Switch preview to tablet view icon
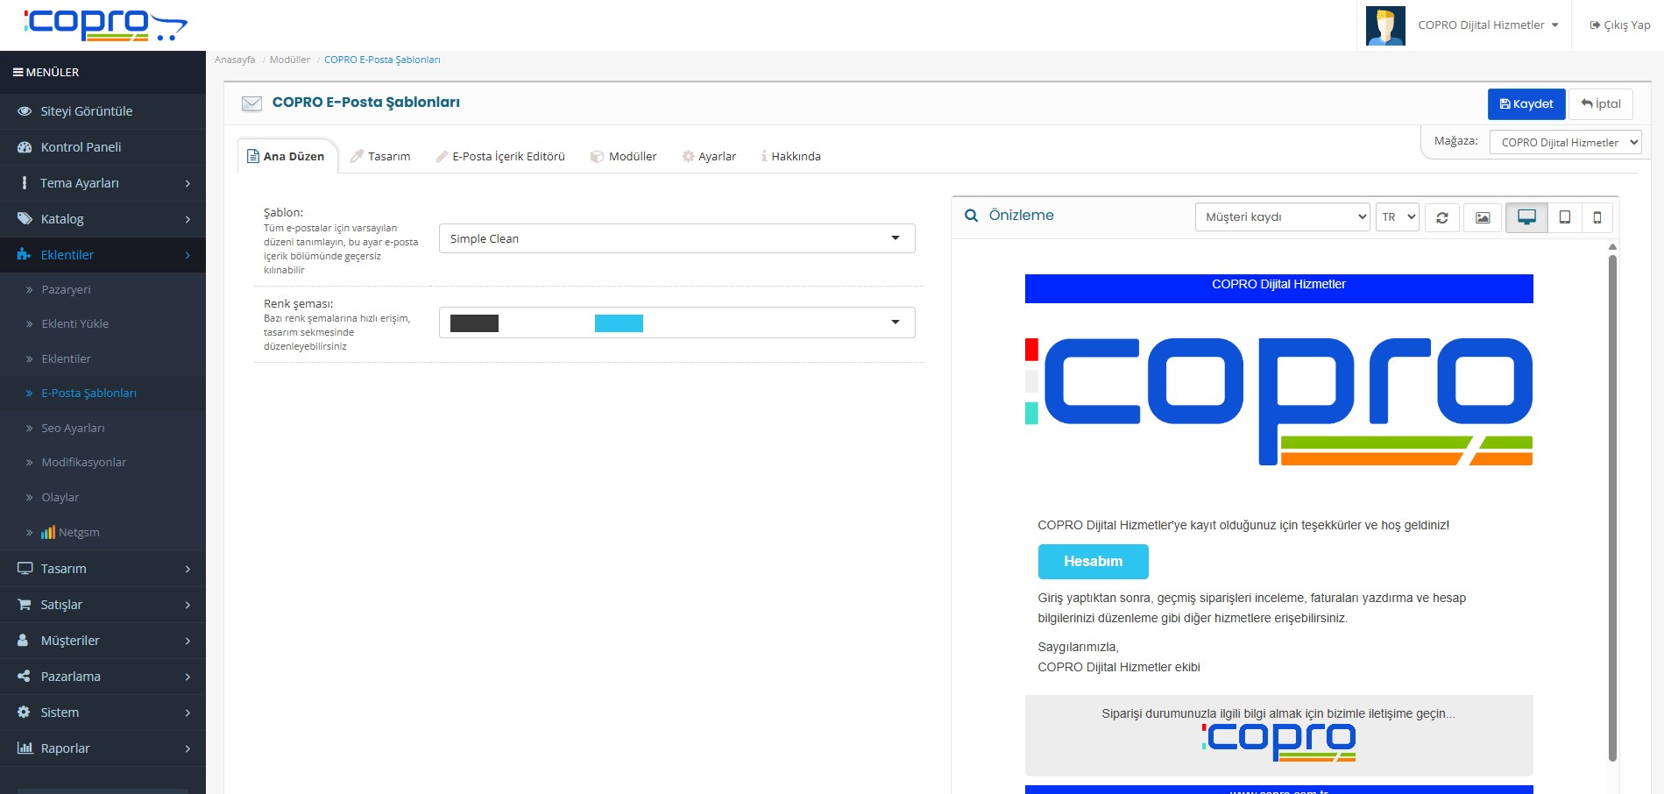Viewport: 1664px width, 794px height. pos(1563,217)
